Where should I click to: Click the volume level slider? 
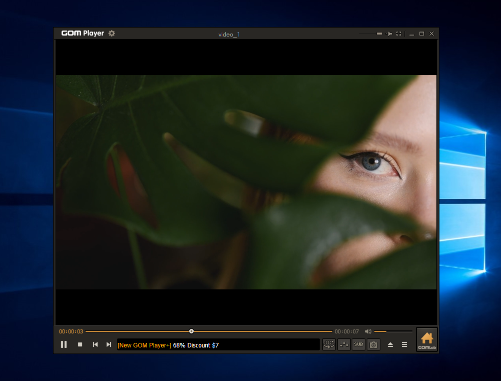click(x=393, y=331)
